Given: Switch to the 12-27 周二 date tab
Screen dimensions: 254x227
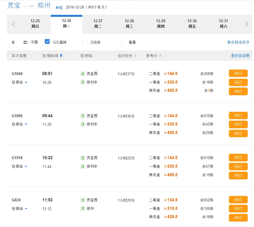Looking at the screenshot, I should pos(98,24).
